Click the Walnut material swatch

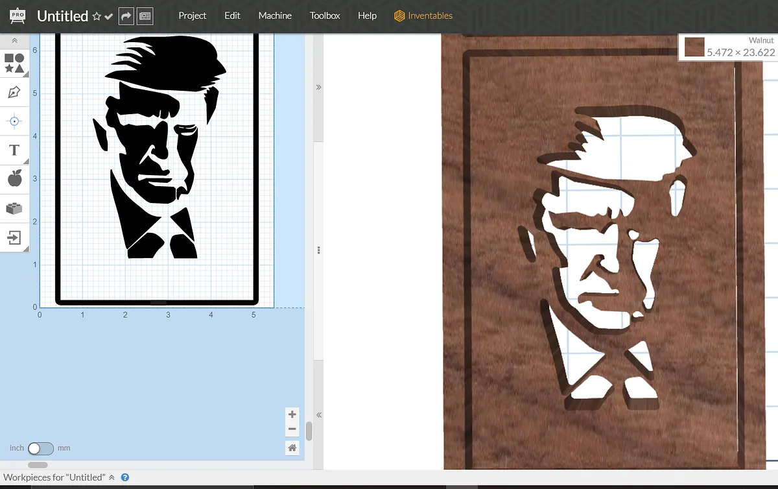point(694,47)
